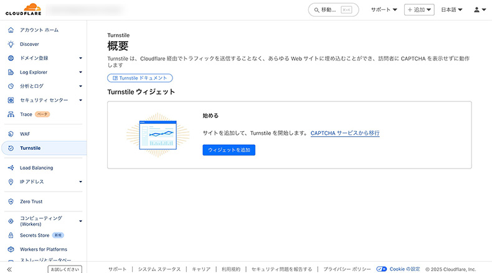Click the IP アドレス pin icon
The image size is (492, 273).
coord(11,182)
